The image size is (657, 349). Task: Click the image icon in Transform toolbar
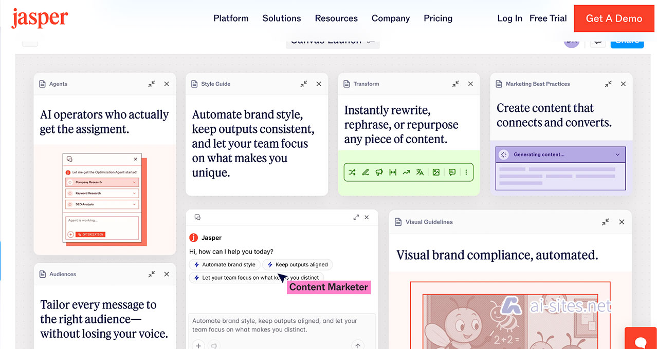tap(436, 172)
